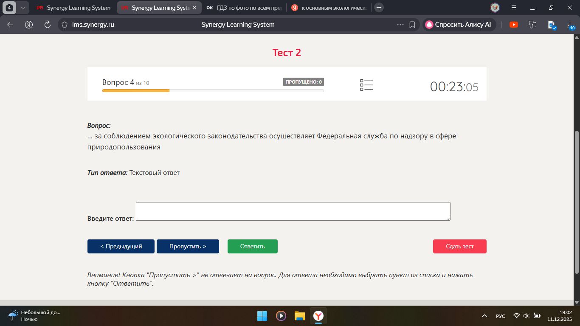Click the question progress bar

213,90
